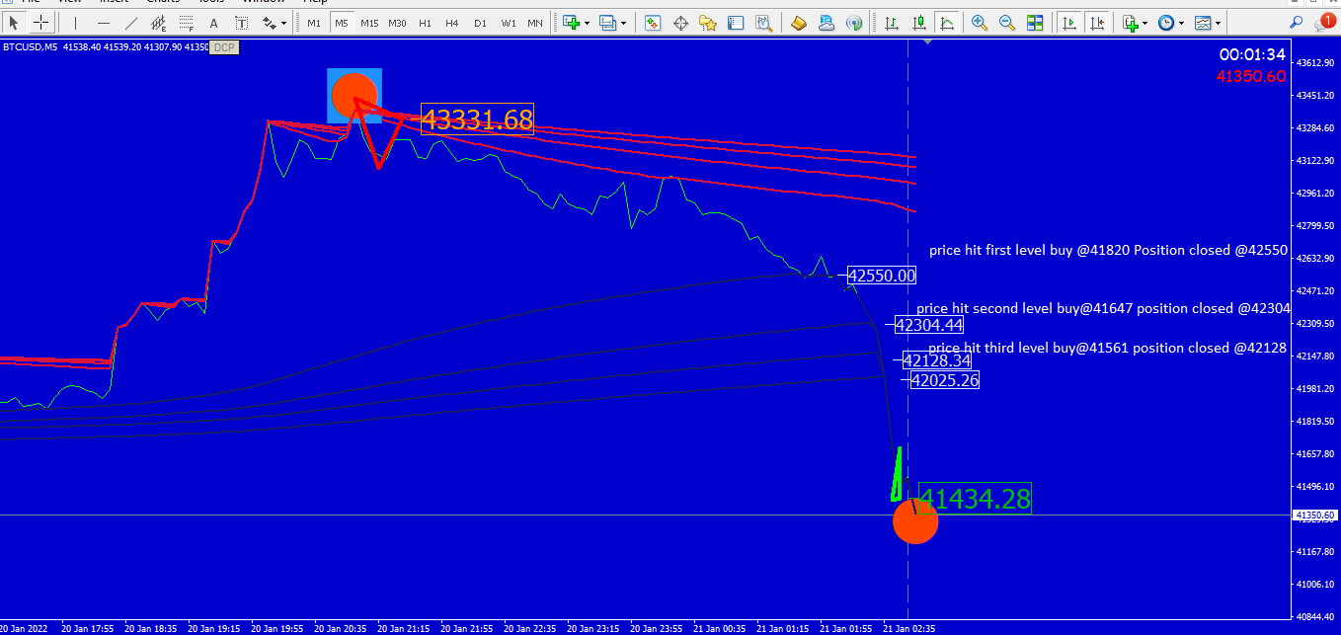Select the M5 timeframe button

(341, 22)
